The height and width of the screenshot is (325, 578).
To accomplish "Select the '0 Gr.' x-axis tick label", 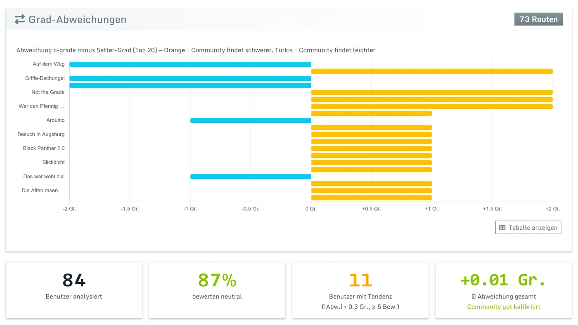I will pos(311,209).
